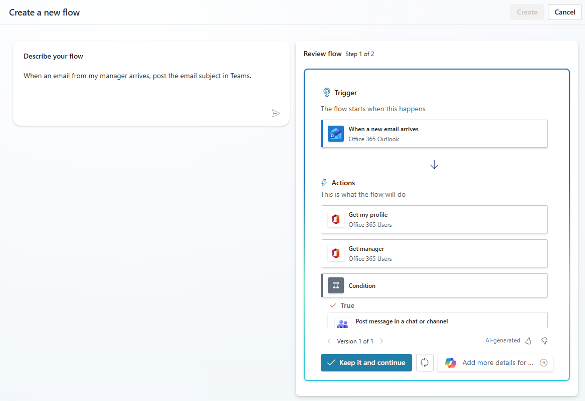Submit details with circled arrow icon
The image size is (585, 401).
(543, 362)
